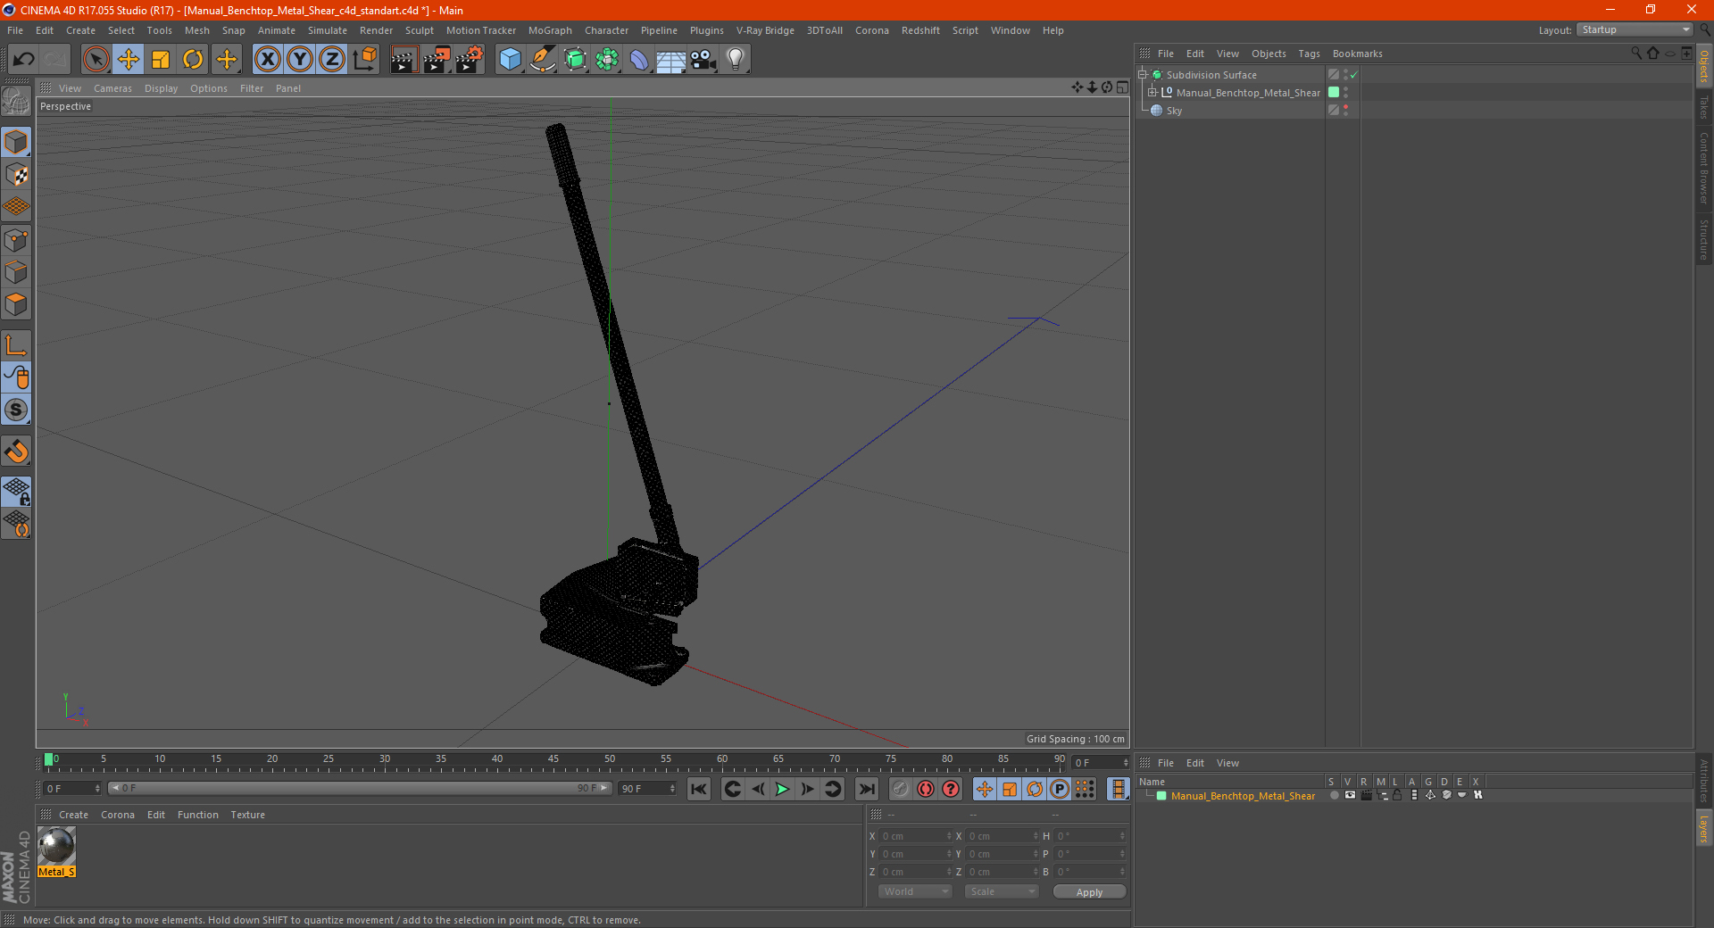The height and width of the screenshot is (928, 1714).
Task: Click the timeline preview range slider
Action: coord(360,788)
